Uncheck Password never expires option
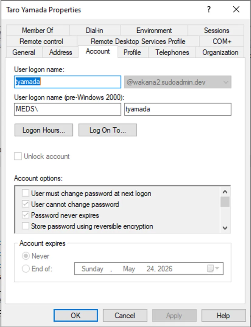 tap(26, 215)
